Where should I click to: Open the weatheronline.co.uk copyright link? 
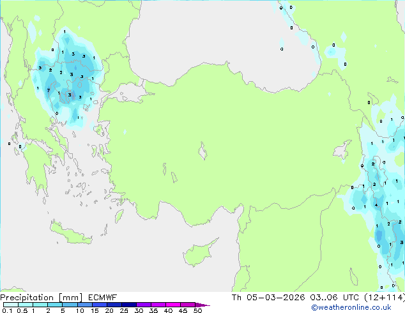click(351, 307)
